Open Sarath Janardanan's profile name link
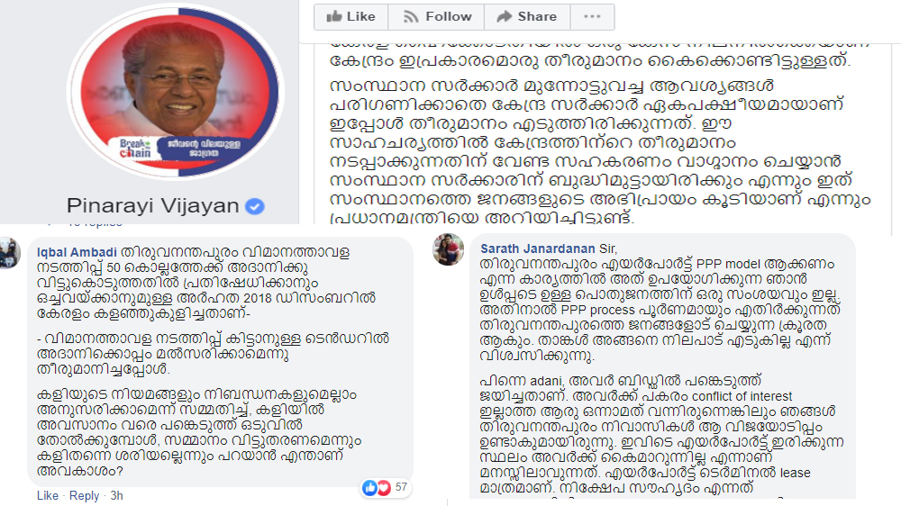This screenshot has width=901, height=506. tap(537, 248)
